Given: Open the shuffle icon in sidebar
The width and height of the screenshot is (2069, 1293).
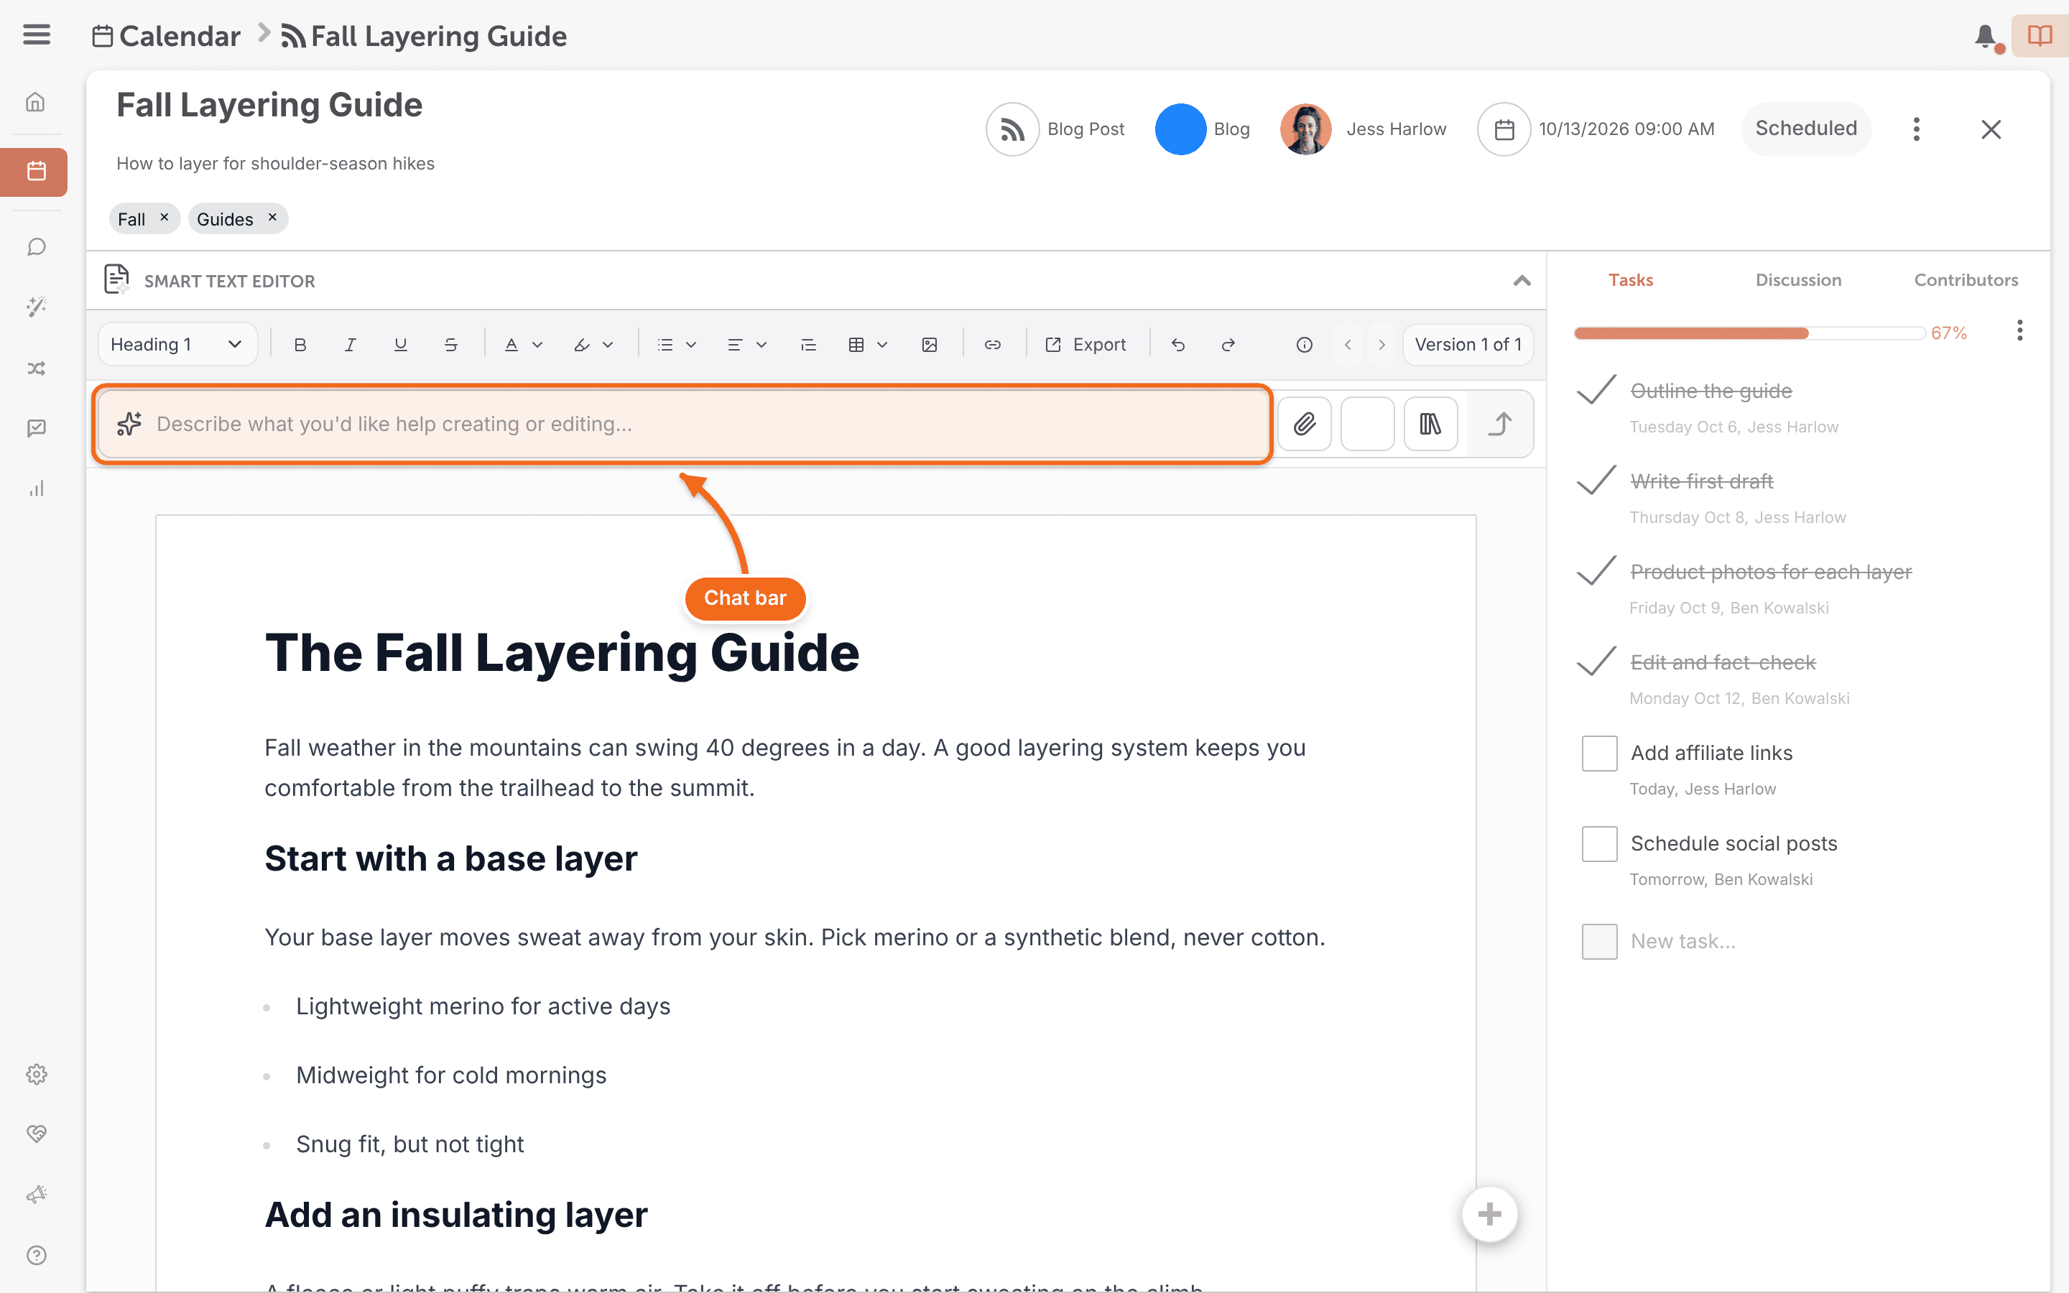Looking at the screenshot, I should (36, 369).
